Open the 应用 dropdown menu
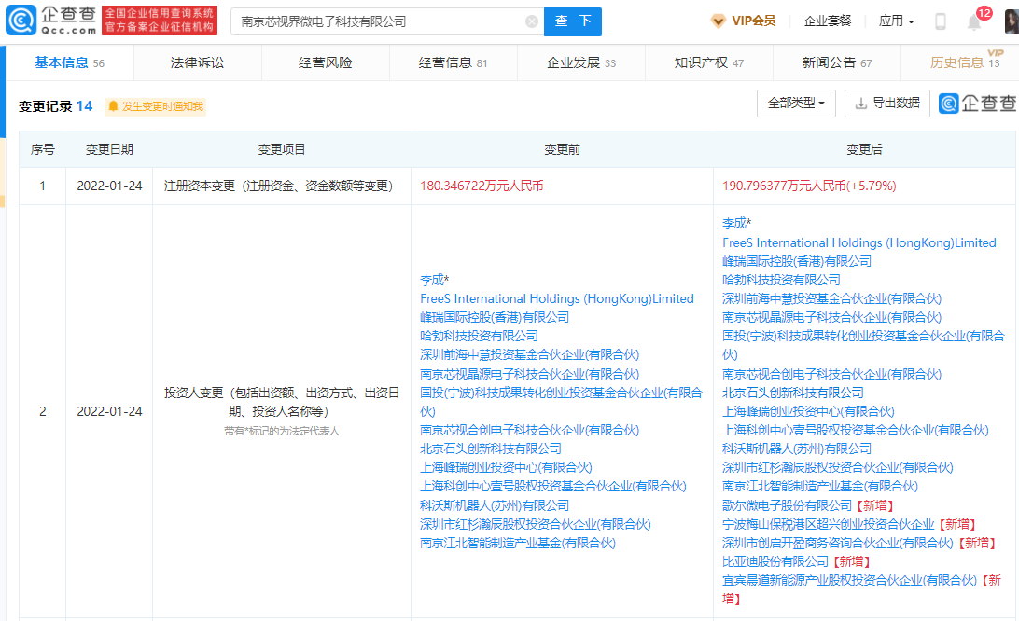 (896, 21)
